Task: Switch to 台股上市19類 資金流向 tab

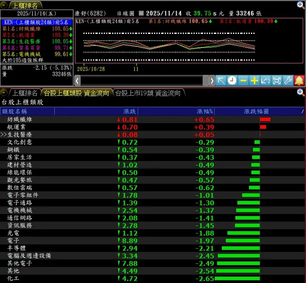Action: (148, 93)
